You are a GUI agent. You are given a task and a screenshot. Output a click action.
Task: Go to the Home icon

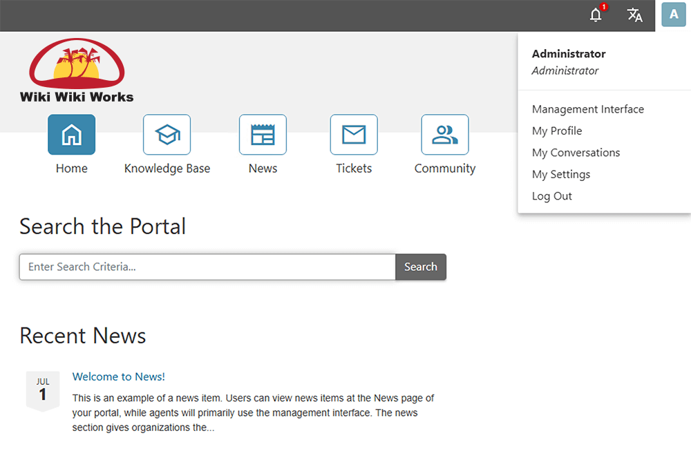72,135
